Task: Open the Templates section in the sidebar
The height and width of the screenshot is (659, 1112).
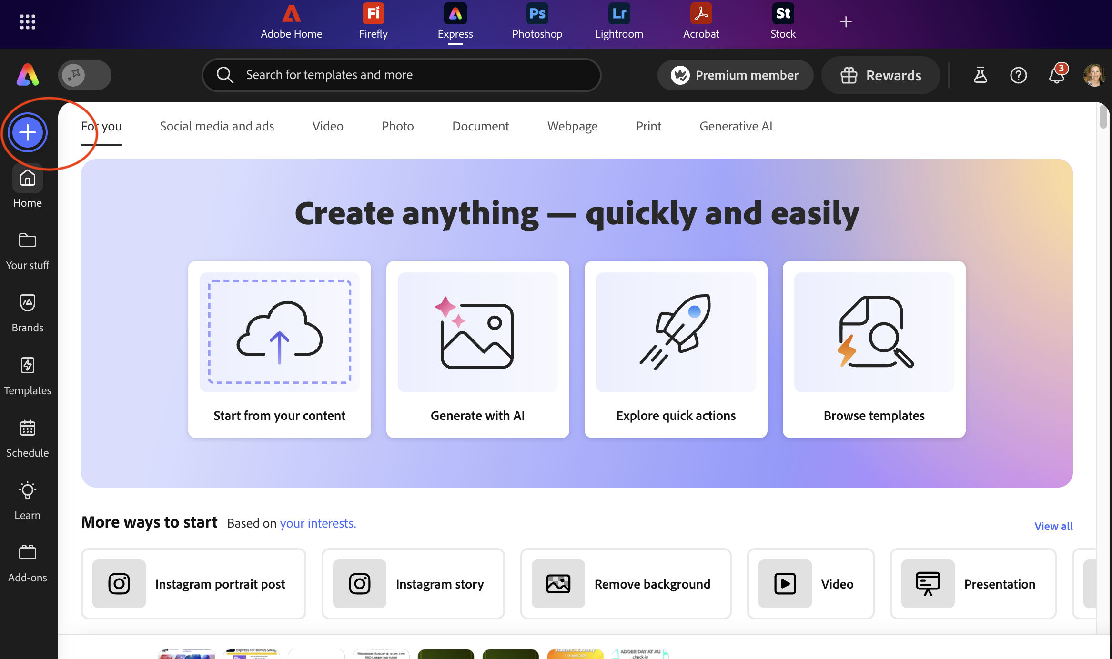Action: pyautogui.click(x=27, y=376)
